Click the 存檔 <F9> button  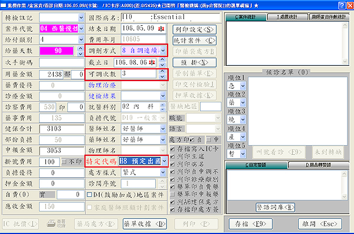[250, 224]
